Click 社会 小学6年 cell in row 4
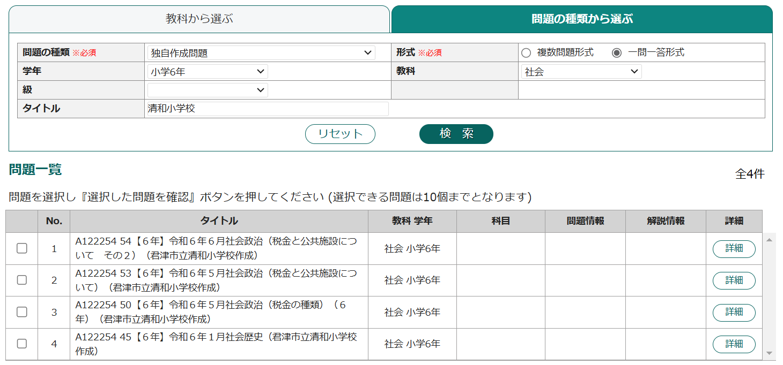 (x=412, y=344)
